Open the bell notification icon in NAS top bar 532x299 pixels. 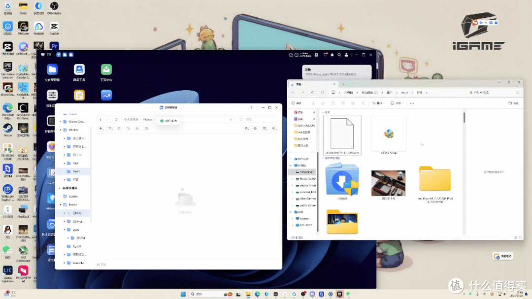click(x=332, y=55)
